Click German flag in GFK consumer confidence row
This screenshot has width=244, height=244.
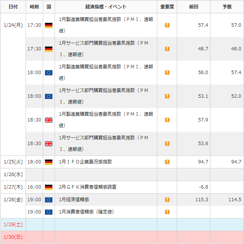(x=49, y=187)
